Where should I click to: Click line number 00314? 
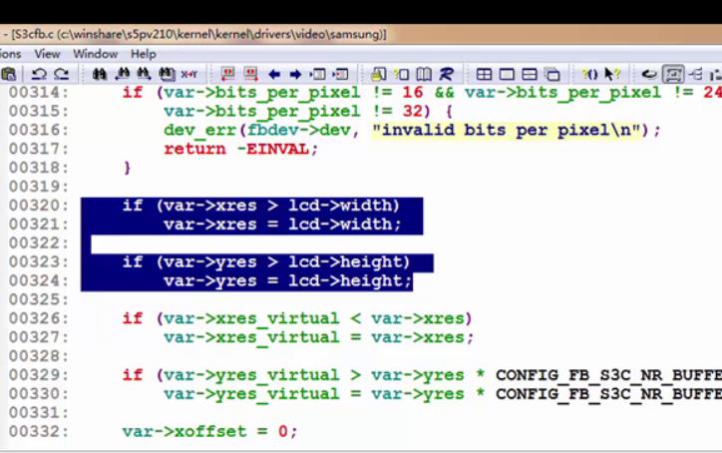tap(38, 92)
